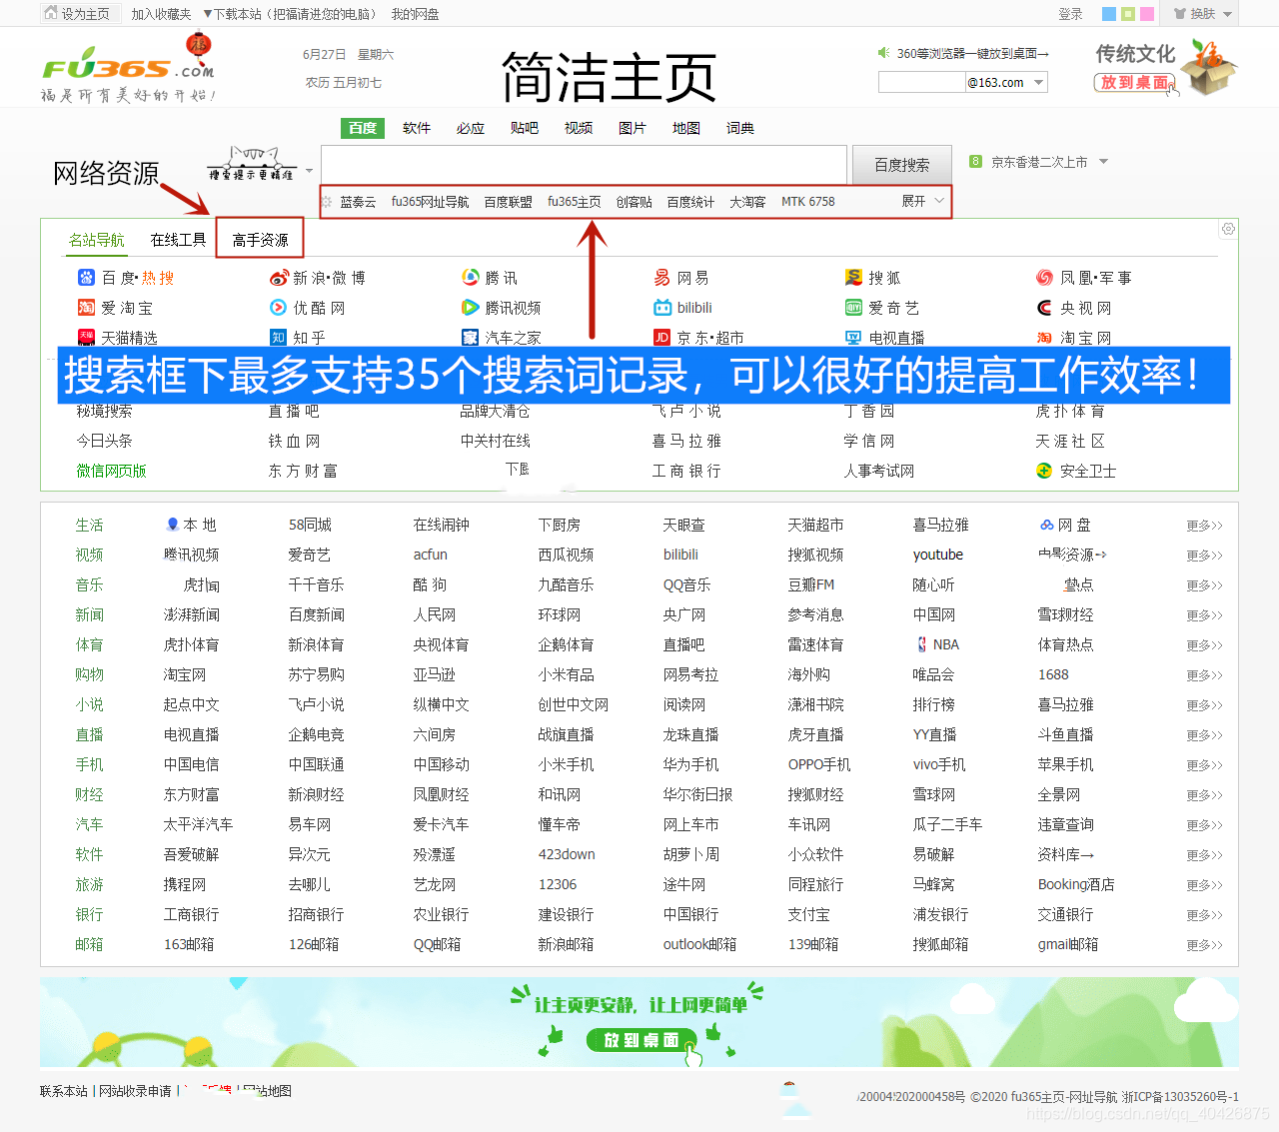The image size is (1279, 1132).
Task: Switch to 高手资源 tab
Action: 260,240
